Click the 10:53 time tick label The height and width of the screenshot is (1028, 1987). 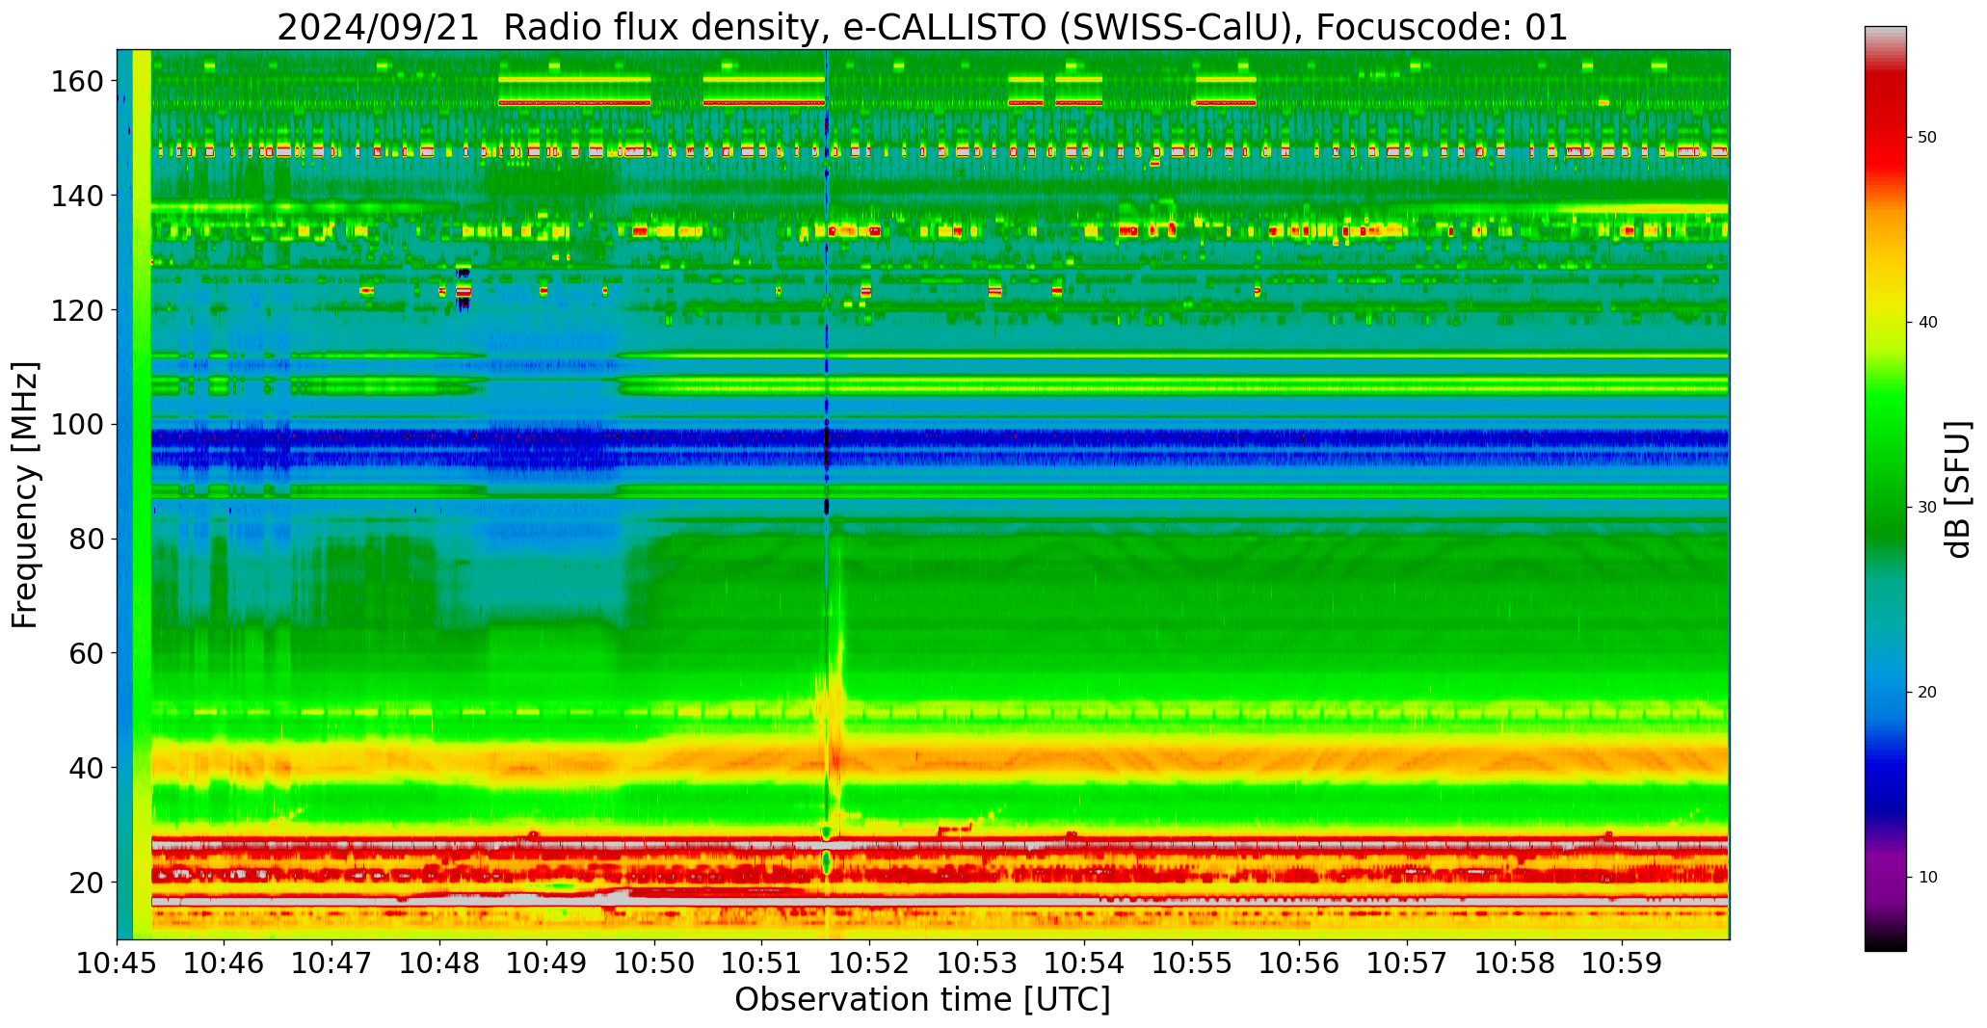coord(977,962)
